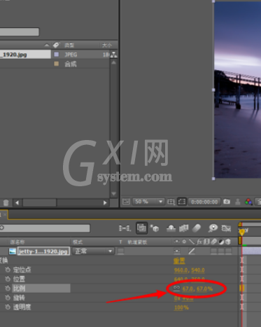This screenshot has height=327, width=261.
Task: Toggle motion blur icon in timeline toolbar
Action: click(197, 228)
